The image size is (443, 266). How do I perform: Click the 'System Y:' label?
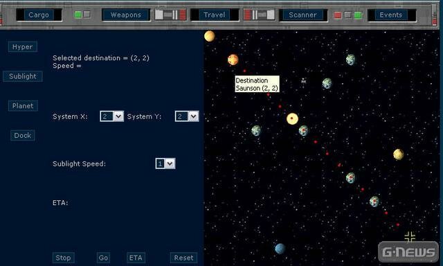pyautogui.click(x=144, y=116)
